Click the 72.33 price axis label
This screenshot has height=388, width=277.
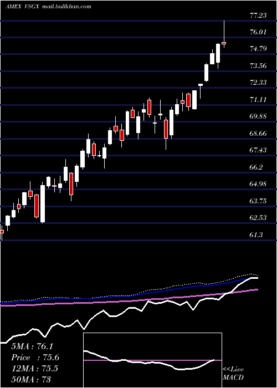(258, 83)
